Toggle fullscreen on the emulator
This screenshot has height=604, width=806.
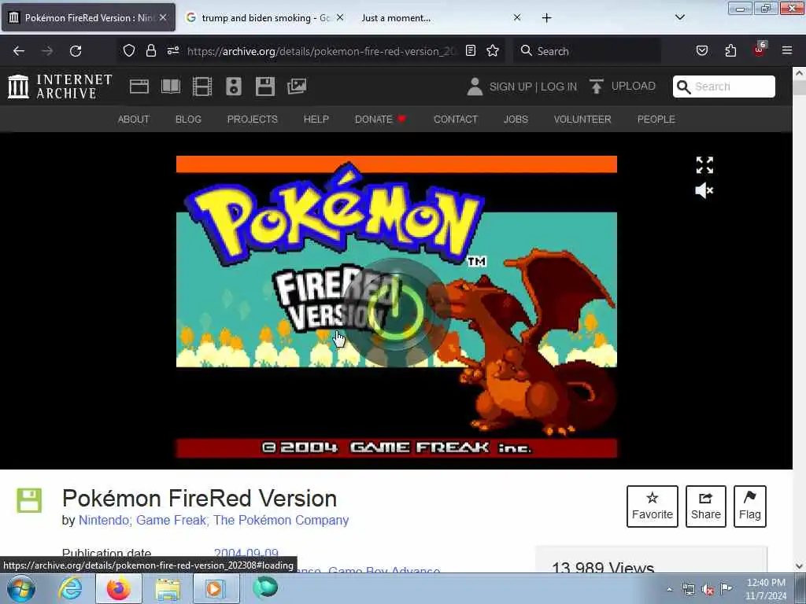point(704,165)
